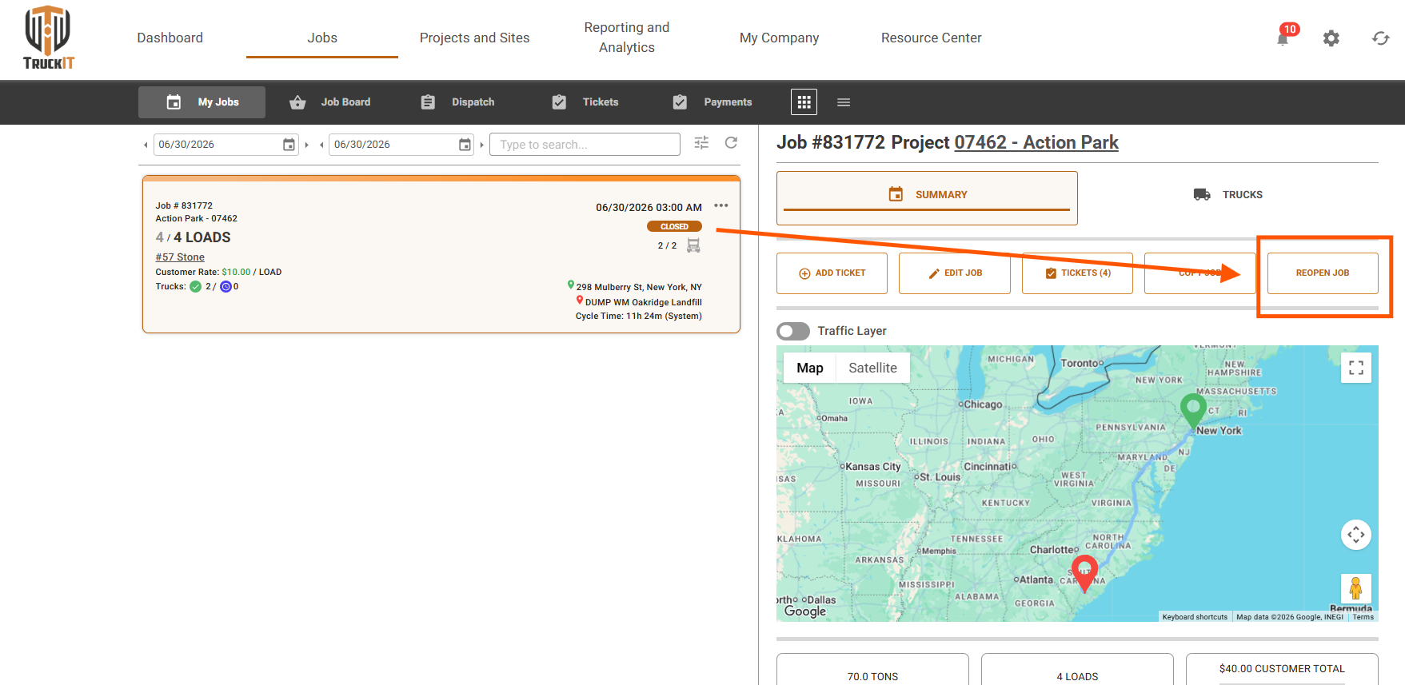Advance start date with next arrow

(x=306, y=145)
